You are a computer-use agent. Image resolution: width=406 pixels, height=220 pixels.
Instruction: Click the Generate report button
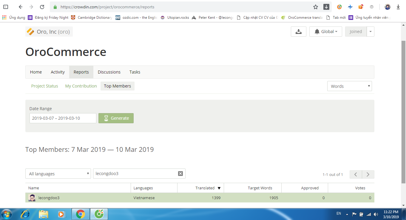coord(116,118)
